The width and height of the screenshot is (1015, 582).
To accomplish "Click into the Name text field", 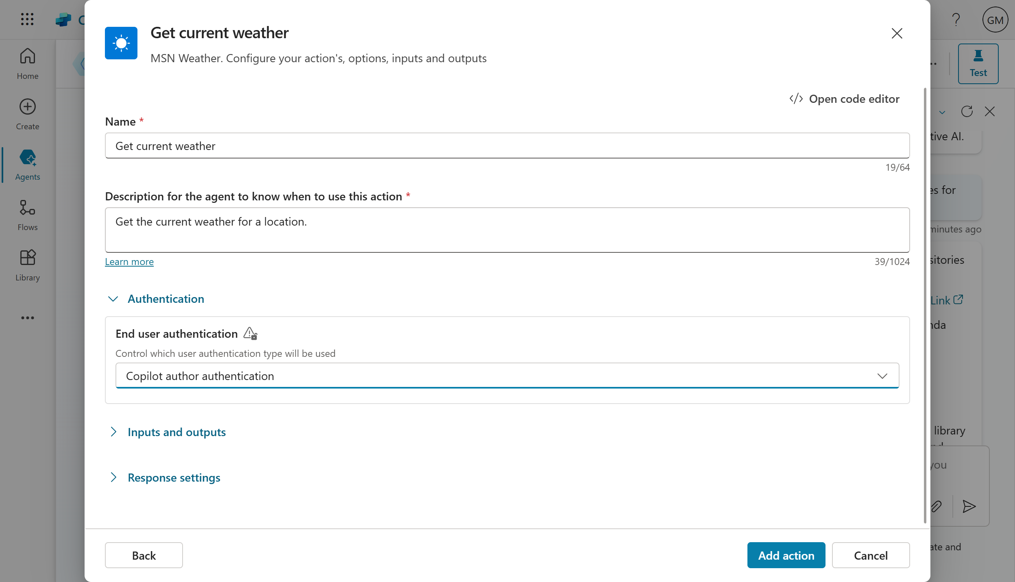I will pos(507,146).
